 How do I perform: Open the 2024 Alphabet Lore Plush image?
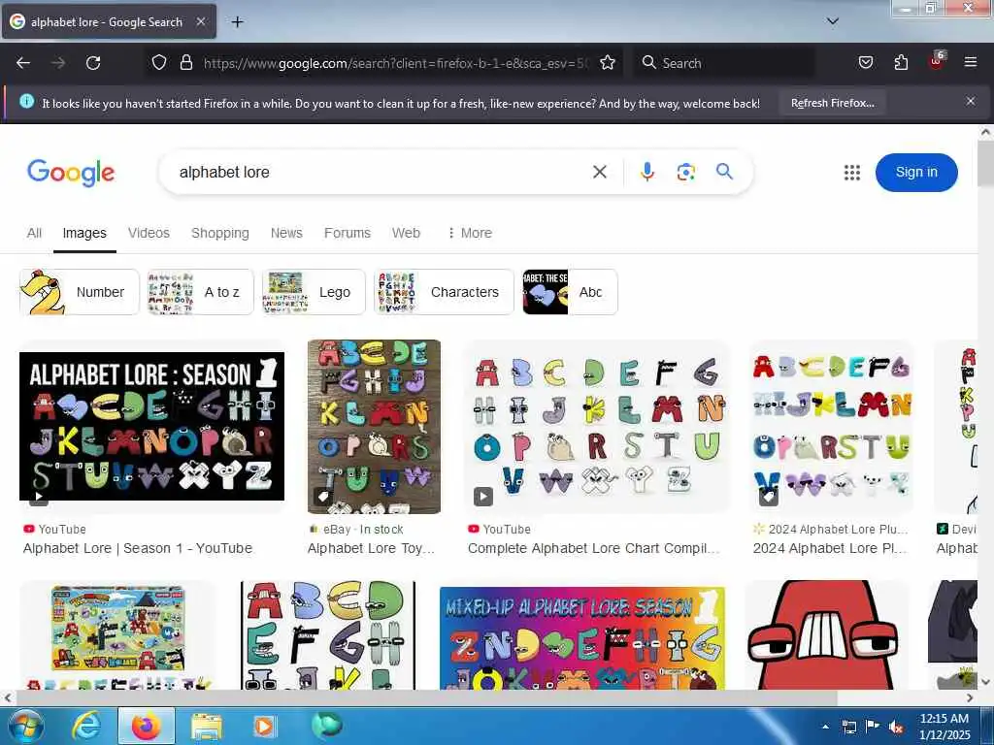click(832, 427)
